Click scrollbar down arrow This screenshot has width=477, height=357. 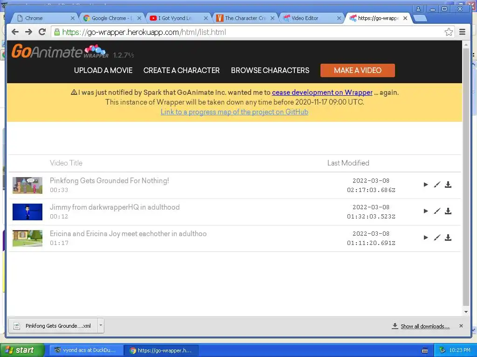click(x=466, y=312)
